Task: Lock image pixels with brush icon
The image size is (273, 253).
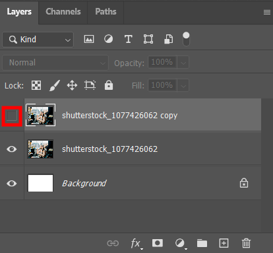Action: point(55,85)
